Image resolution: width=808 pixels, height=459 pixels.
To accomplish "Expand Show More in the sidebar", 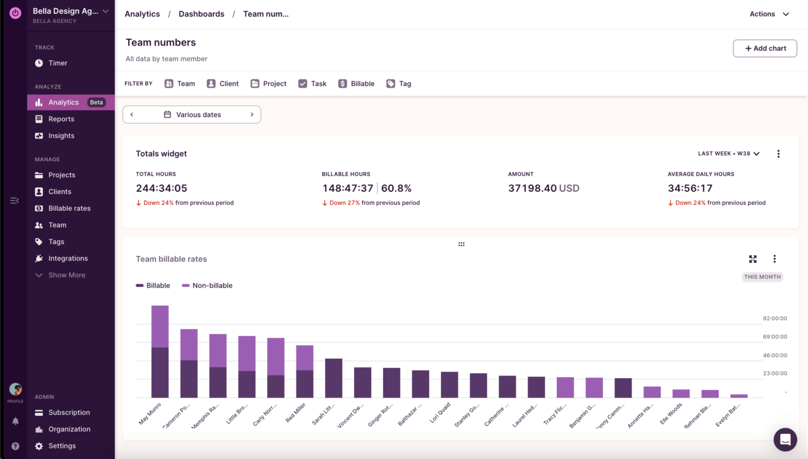I will pos(60,274).
